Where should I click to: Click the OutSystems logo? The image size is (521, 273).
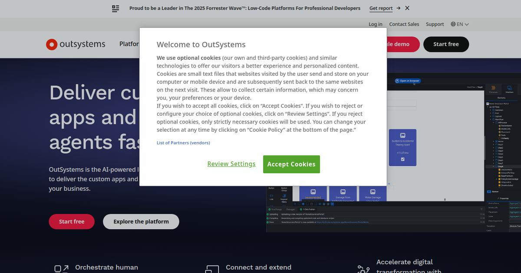pos(76,44)
